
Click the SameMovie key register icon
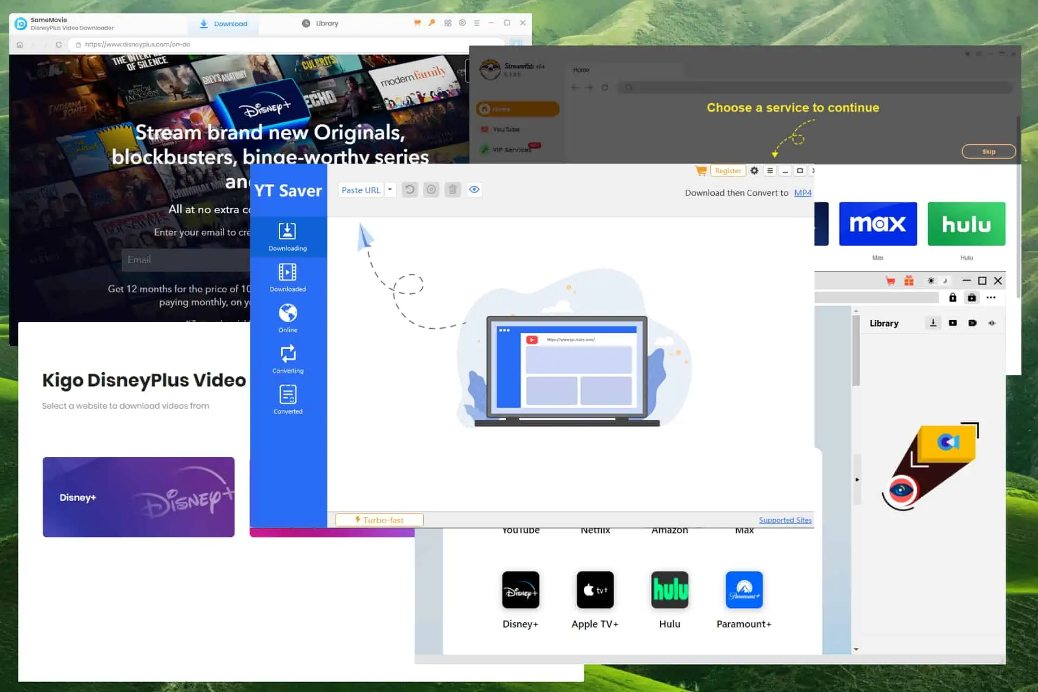click(432, 23)
